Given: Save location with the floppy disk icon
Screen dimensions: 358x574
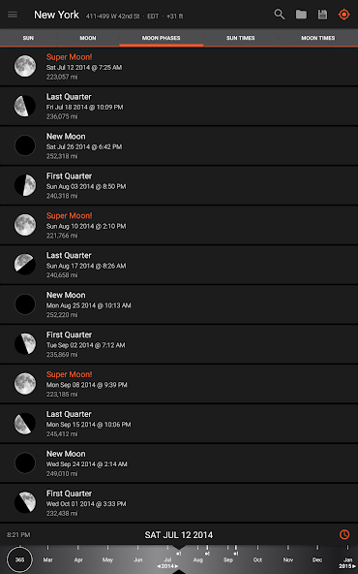Looking at the screenshot, I should pyautogui.click(x=322, y=15).
